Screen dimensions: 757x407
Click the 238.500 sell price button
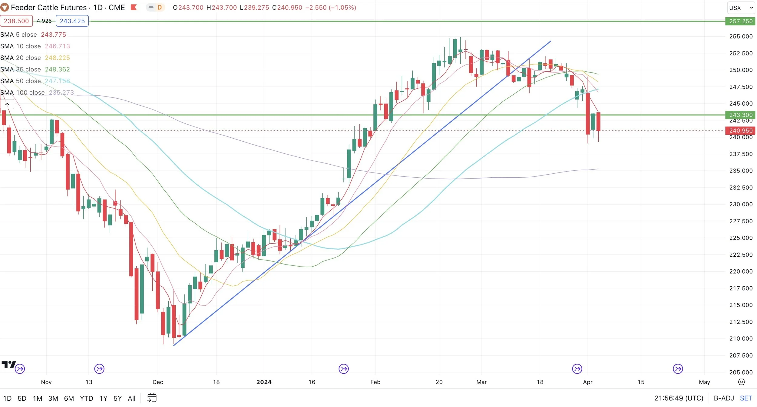point(16,21)
